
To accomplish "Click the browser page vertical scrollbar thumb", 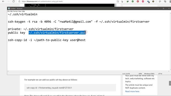I will click(170, 83).
